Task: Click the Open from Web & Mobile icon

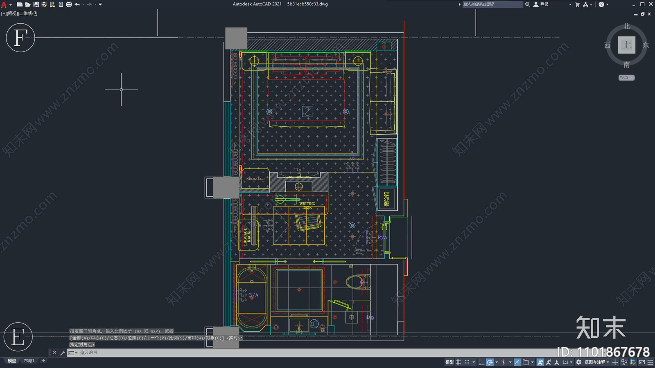Action: click(52, 4)
